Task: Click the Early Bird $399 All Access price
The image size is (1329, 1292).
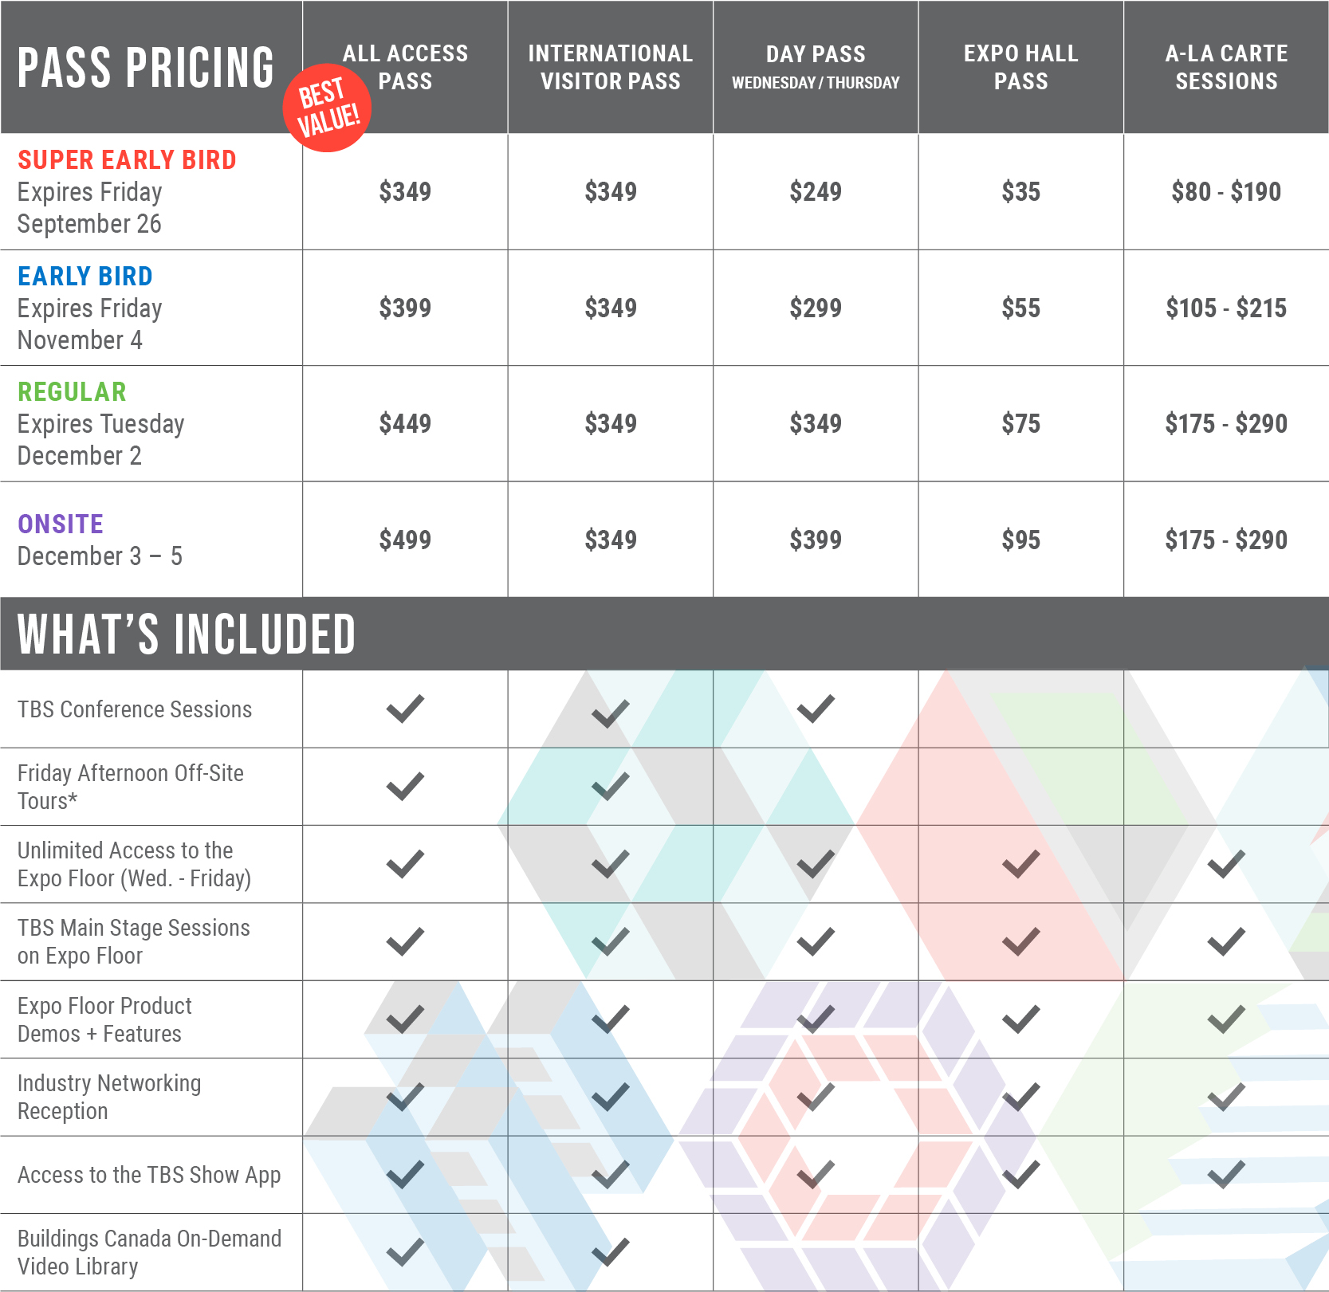Action: coord(405,308)
